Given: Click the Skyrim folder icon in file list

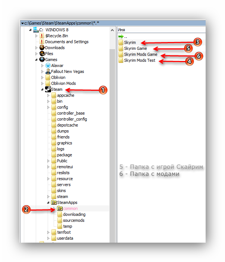Looking at the screenshot, I should [x=121, y=42].
